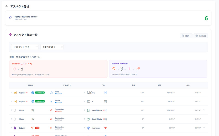Expand the Saturn–Neptune conjunction row chevron

point(204,127)
